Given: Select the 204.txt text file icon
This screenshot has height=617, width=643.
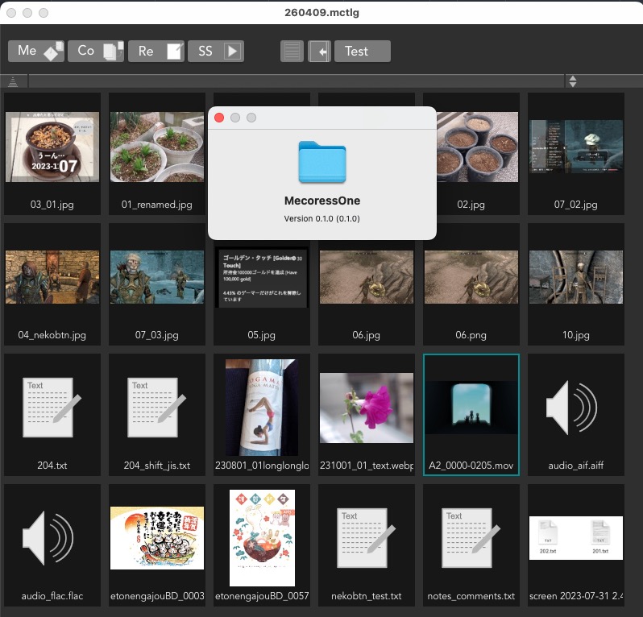Looking at the screenshot, I should pyautogui.click(x=52, y=408).
